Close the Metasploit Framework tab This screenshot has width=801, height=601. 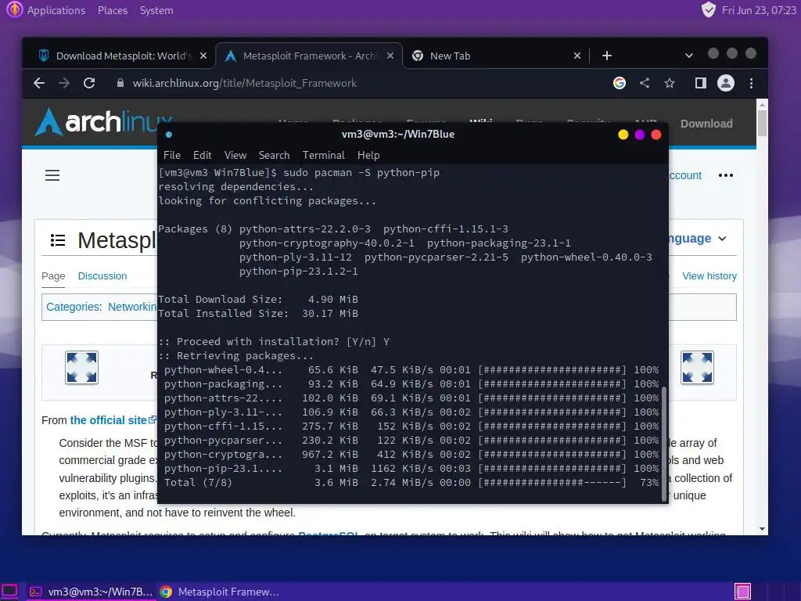click(x=390, y=56)
